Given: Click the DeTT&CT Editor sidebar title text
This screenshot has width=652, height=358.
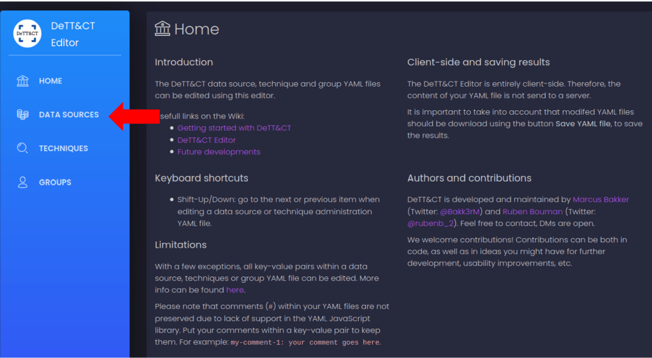Looking at the screenshot, I should pyautogui.click(x=73, y=34).
